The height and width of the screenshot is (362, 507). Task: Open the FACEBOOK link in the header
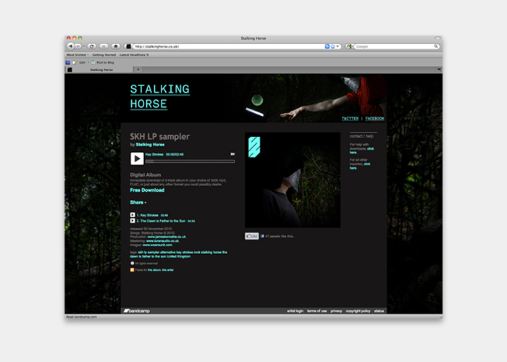pyautogui.click(x=374, y=119)
